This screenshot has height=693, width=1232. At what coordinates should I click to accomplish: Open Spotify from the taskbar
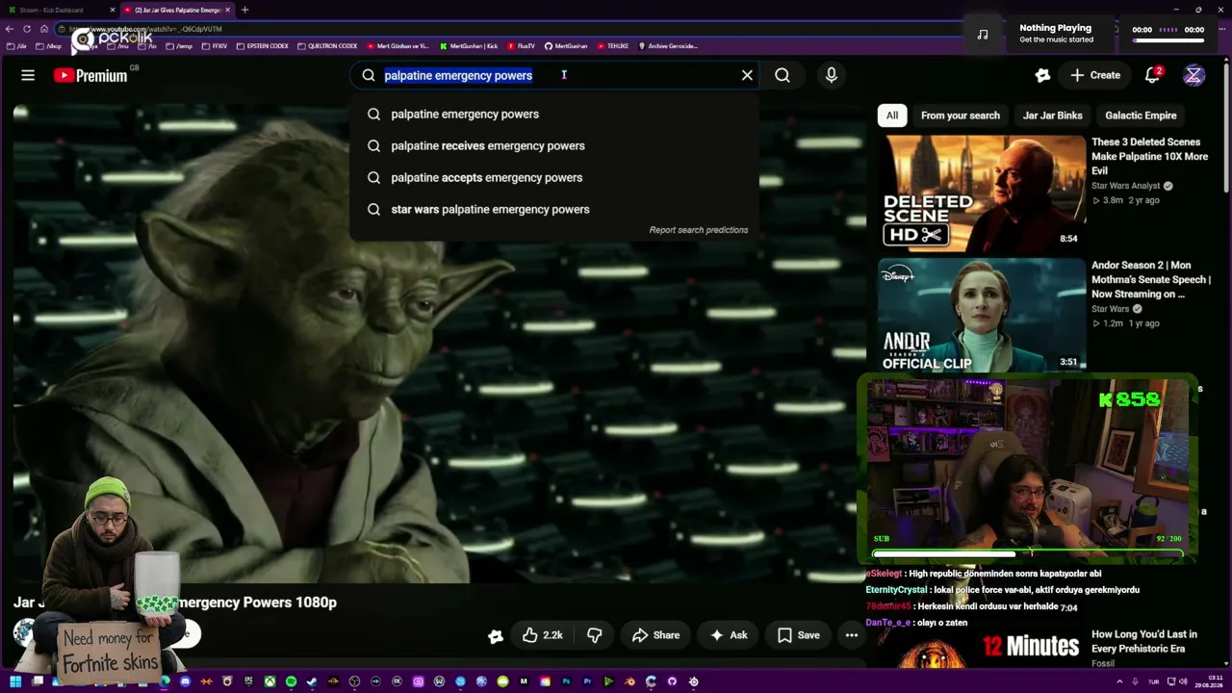click(291, 681)
